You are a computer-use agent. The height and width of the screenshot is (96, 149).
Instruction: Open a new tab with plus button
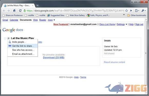point(38,5)
